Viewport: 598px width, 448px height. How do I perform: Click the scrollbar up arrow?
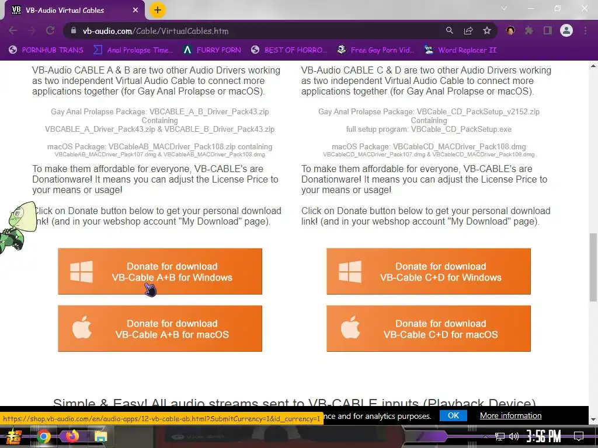593,66
